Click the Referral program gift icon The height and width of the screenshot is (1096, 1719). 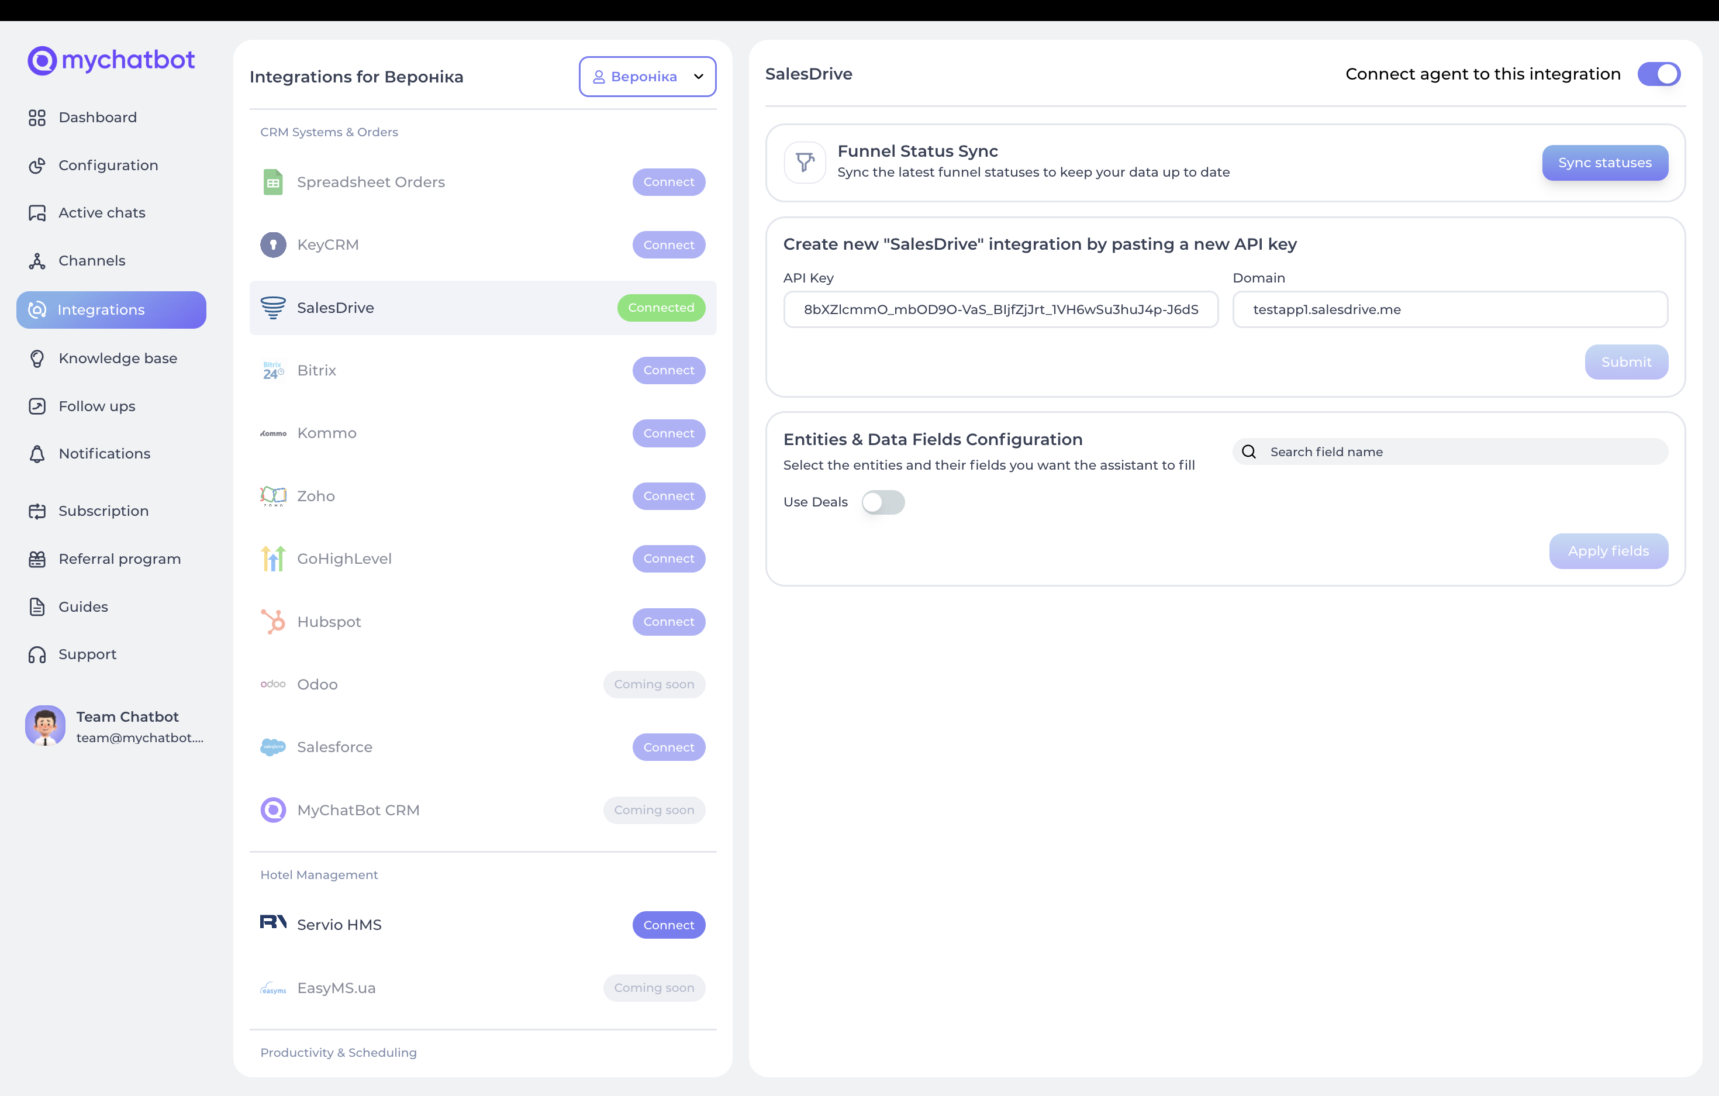(x=37, y=559)
